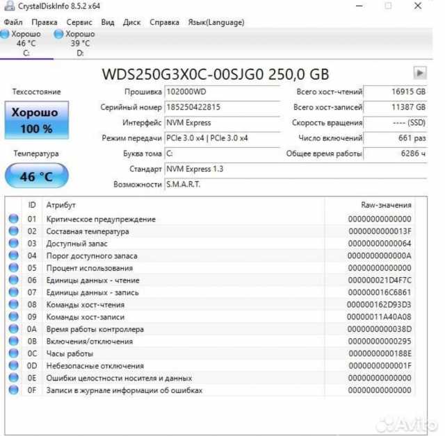Close the CrystalDiskInfo window
The image size is (445, 436).
point(418,6)
